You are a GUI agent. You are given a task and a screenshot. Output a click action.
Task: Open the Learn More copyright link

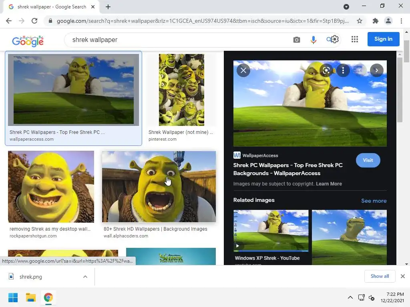coord(329,184)
